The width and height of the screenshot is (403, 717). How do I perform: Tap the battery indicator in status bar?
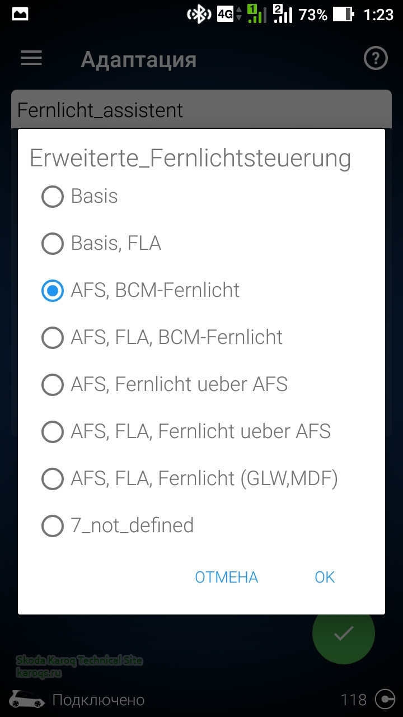click(343, 15)
